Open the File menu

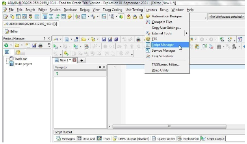click(11, 10)
